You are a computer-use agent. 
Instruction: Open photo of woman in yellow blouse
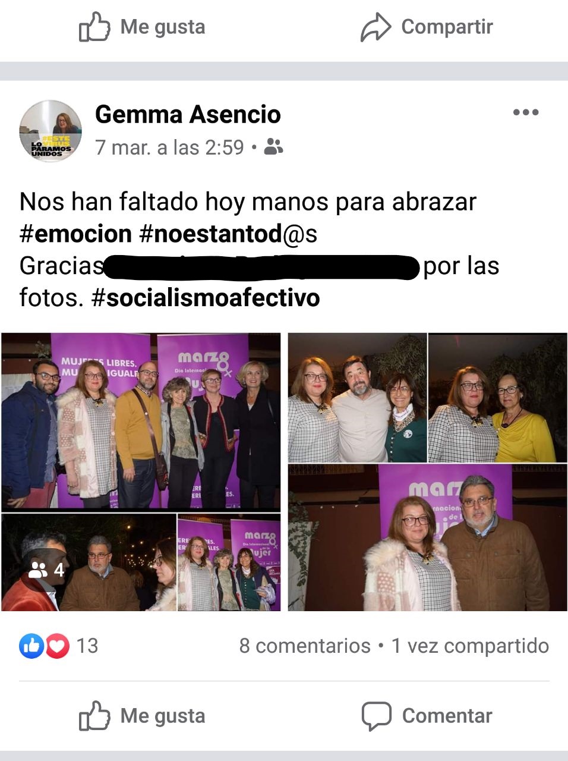[497, 398]
